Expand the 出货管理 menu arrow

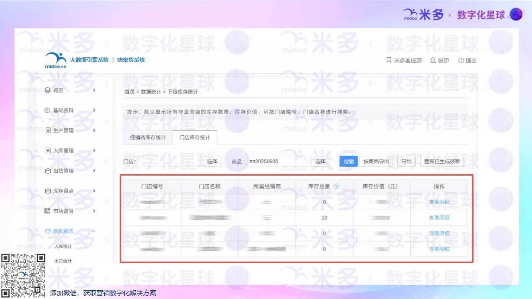pyautogui.click(x=94, y=171)
